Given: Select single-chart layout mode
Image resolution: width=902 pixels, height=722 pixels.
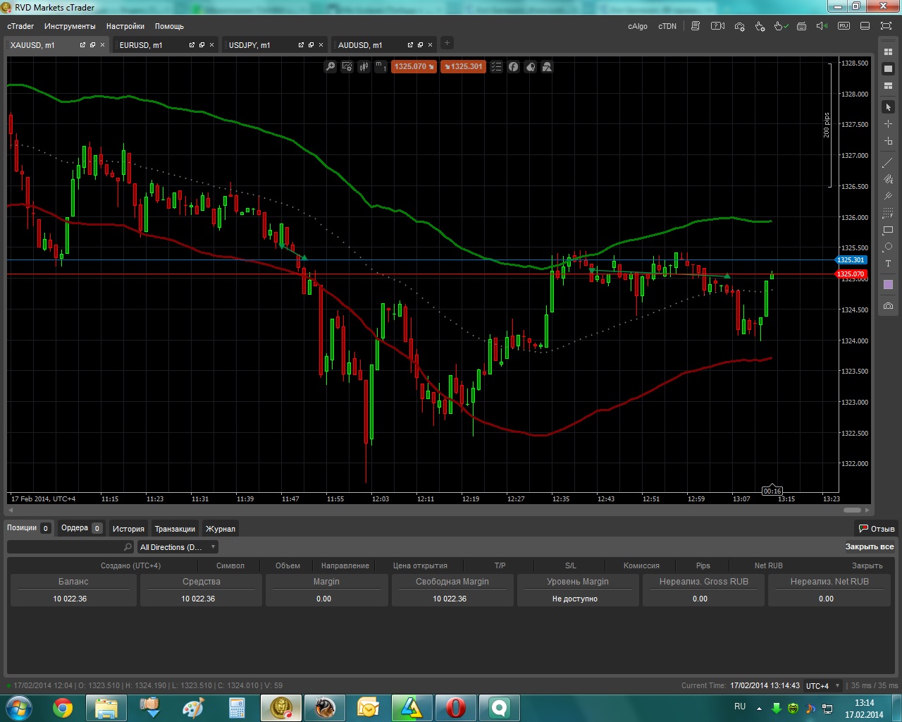Looking at the screenshot, I should (888, 69).
